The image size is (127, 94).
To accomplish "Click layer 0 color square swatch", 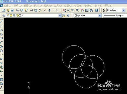I will click(x=20, y=15).
